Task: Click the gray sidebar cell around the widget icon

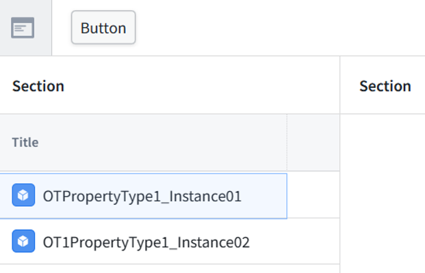Action: (26, 27)
